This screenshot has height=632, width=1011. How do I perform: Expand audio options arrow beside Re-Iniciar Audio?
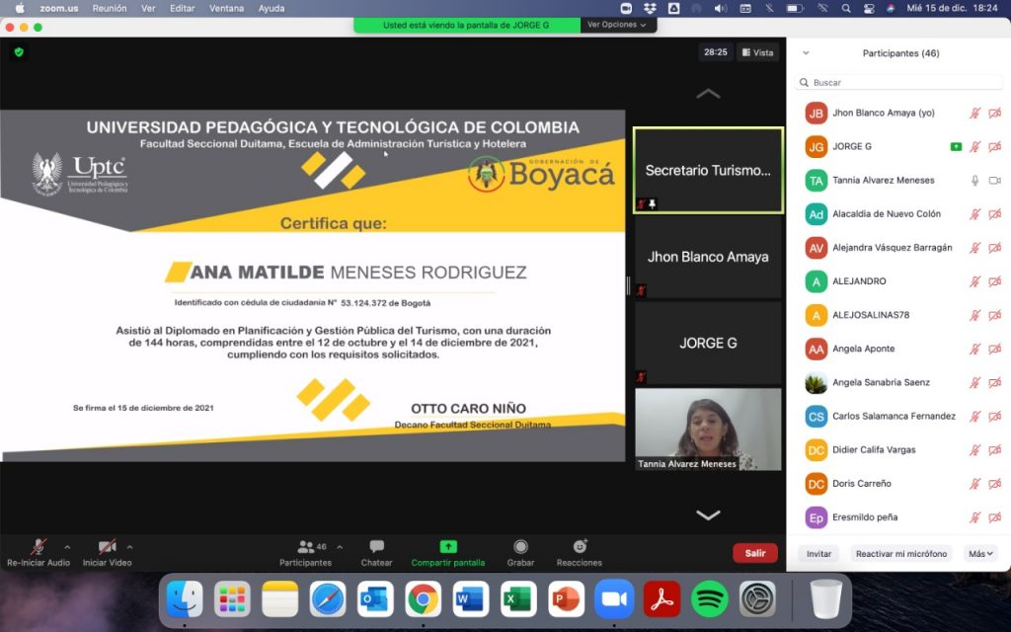67,546
